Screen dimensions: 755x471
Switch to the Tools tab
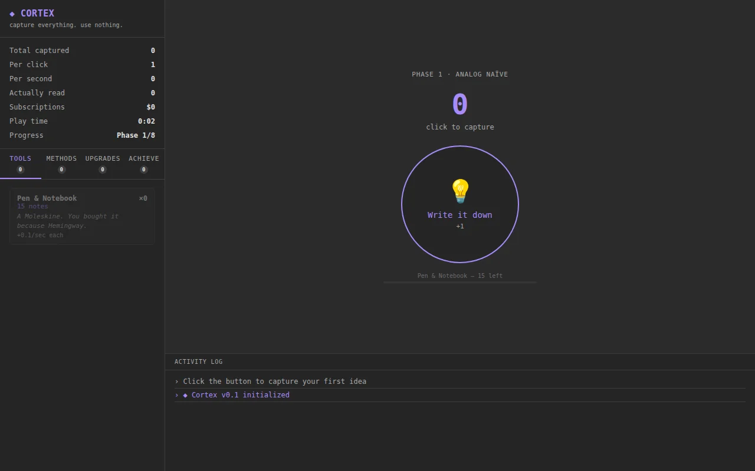click(x=21, y=164)
